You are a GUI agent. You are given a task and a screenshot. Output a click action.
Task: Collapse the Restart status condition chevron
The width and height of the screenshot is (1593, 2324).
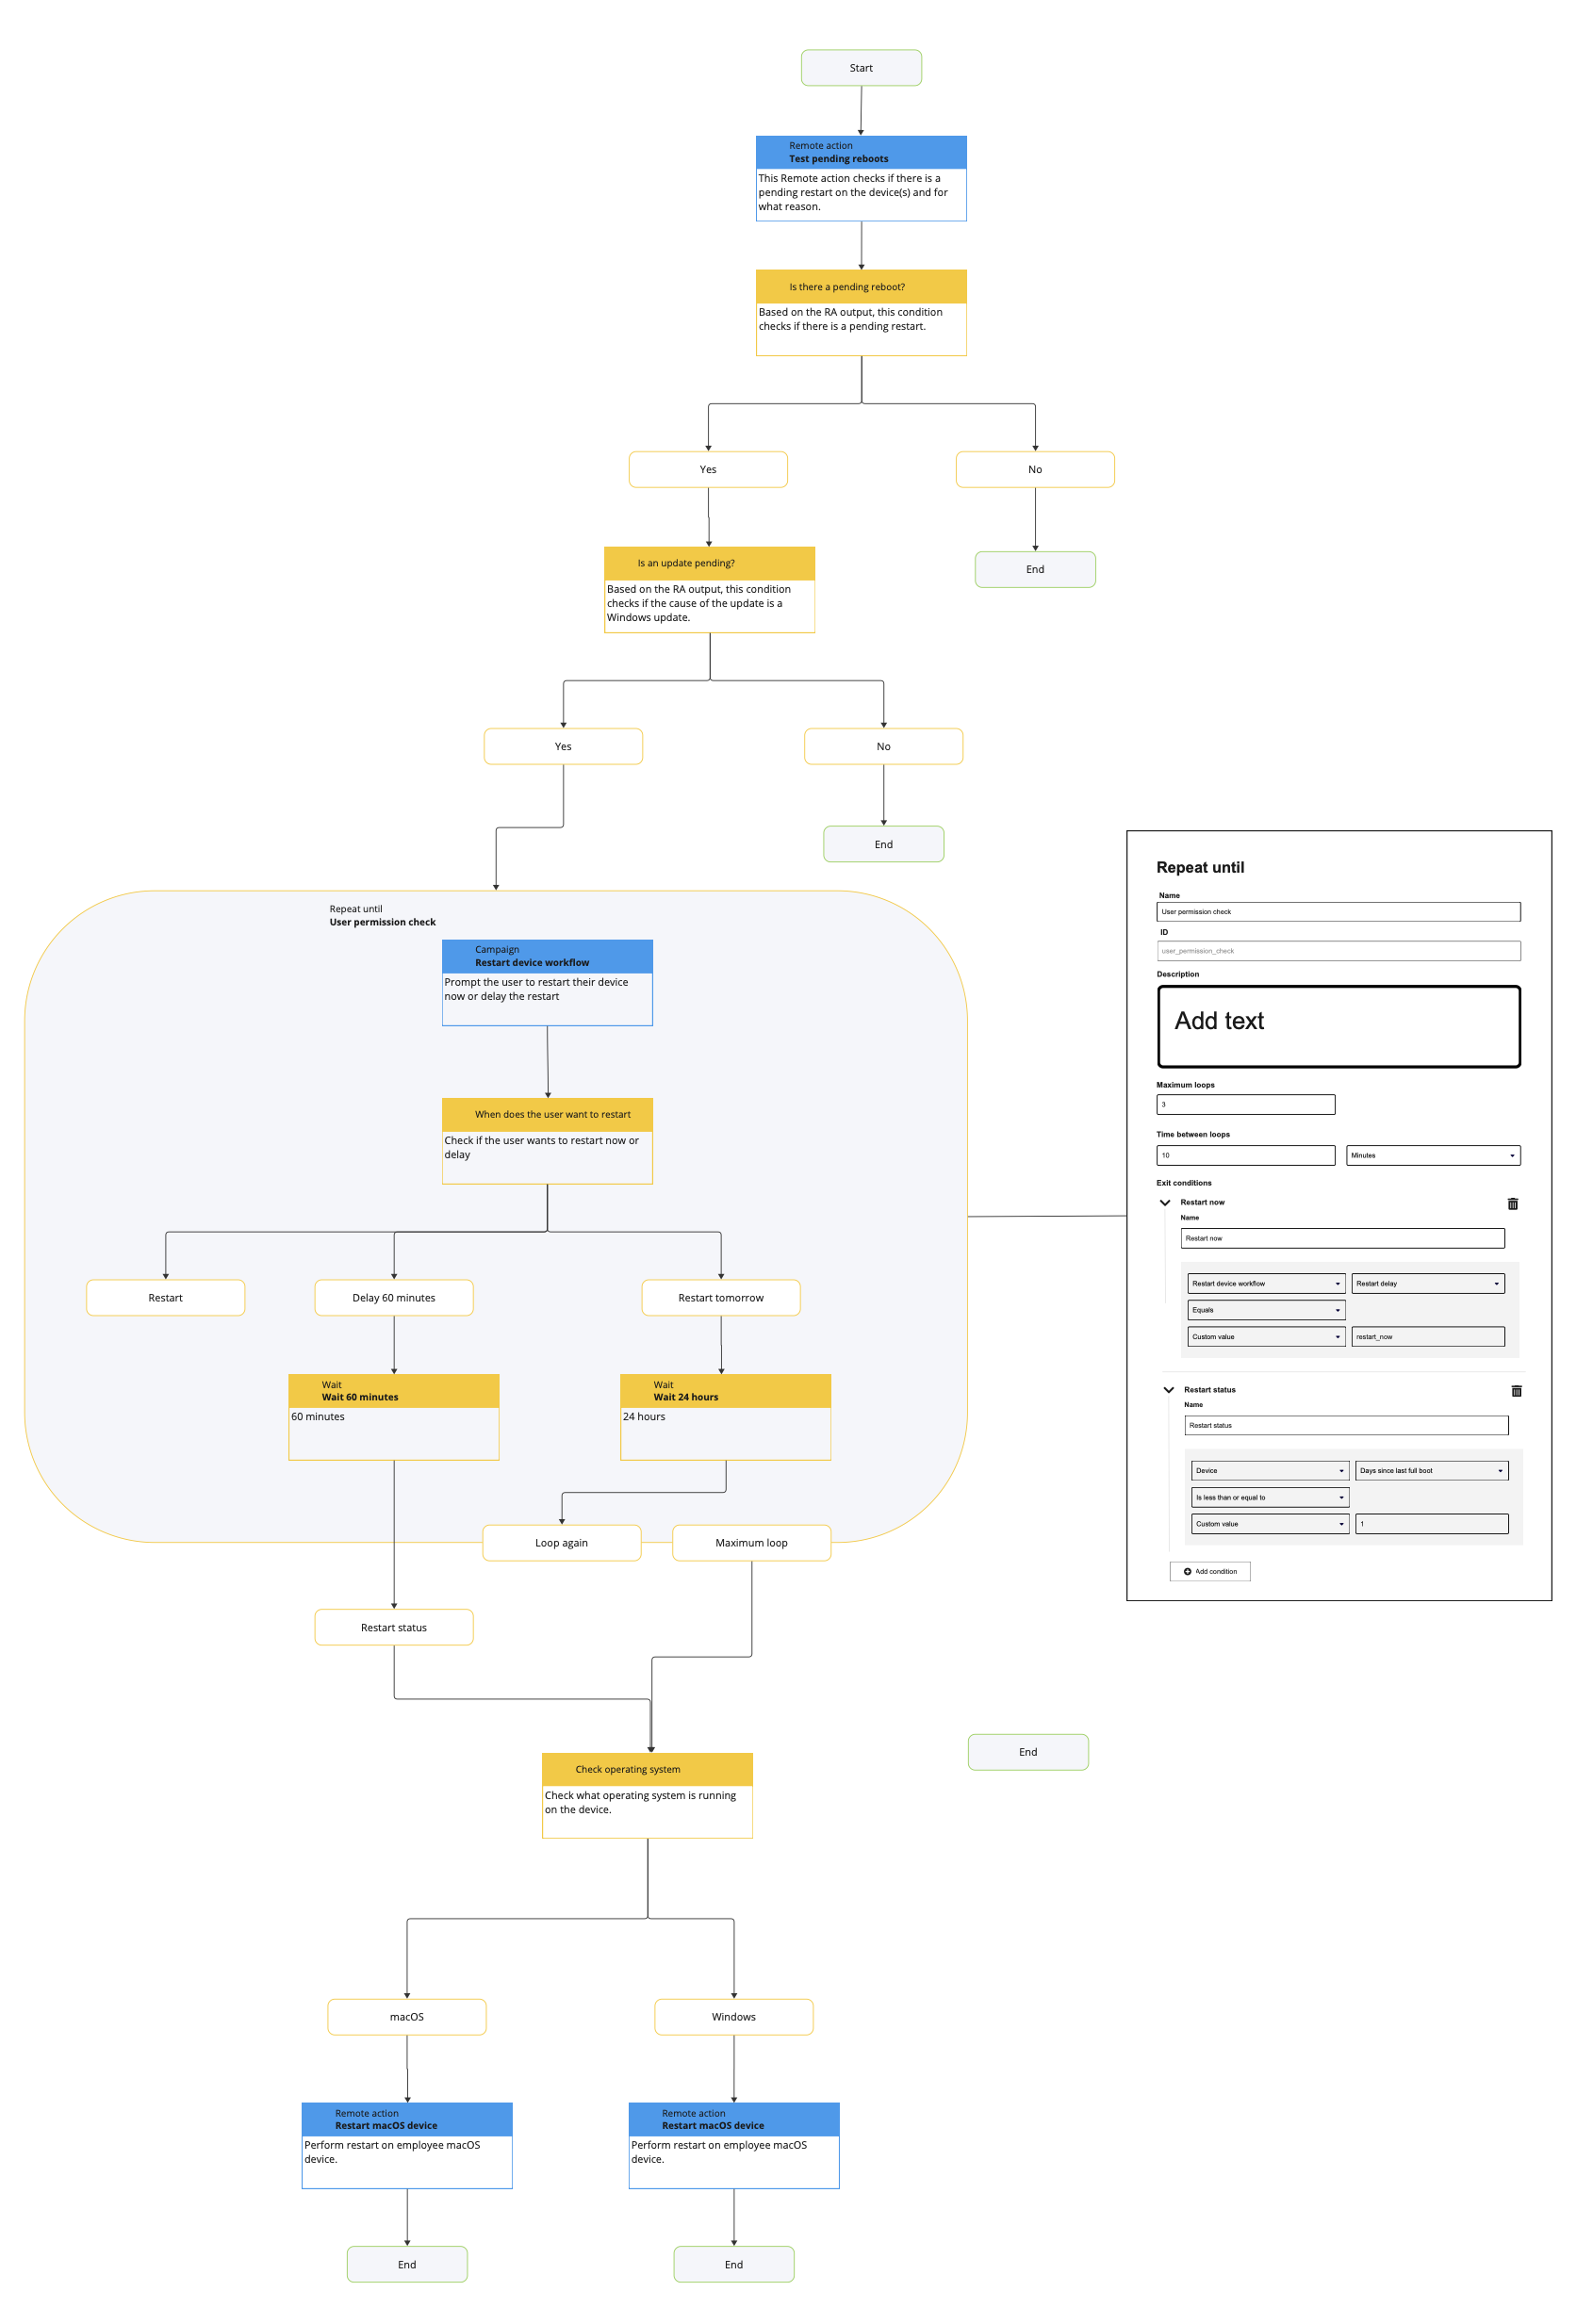pyautogui.click(x=1168, y=1390)
